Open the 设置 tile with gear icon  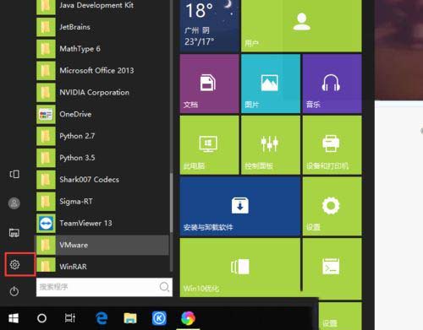coord(332,206)
